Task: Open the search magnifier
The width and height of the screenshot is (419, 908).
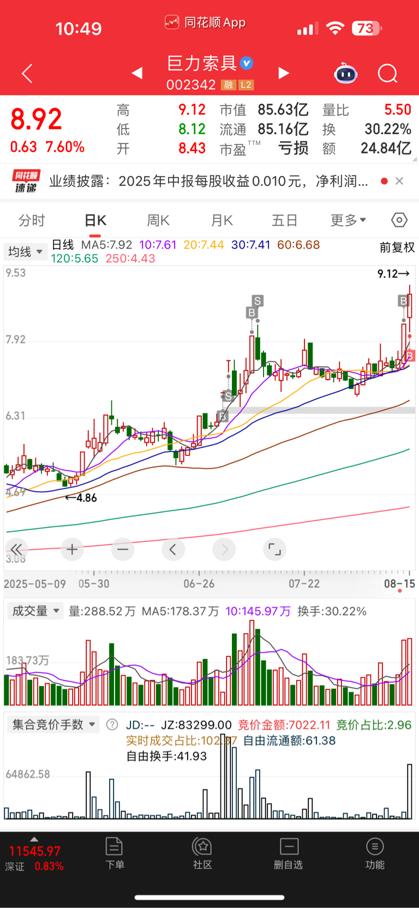Action: 388,73
